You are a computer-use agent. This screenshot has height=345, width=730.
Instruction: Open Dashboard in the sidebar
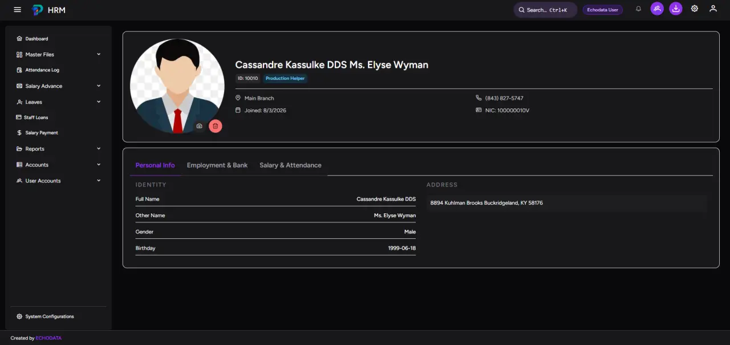pyautogui.click(x=59, y=39)
